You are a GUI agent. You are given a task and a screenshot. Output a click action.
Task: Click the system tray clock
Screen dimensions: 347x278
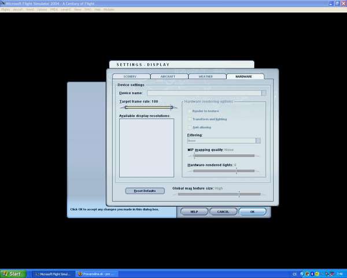[x=339, y=274]
